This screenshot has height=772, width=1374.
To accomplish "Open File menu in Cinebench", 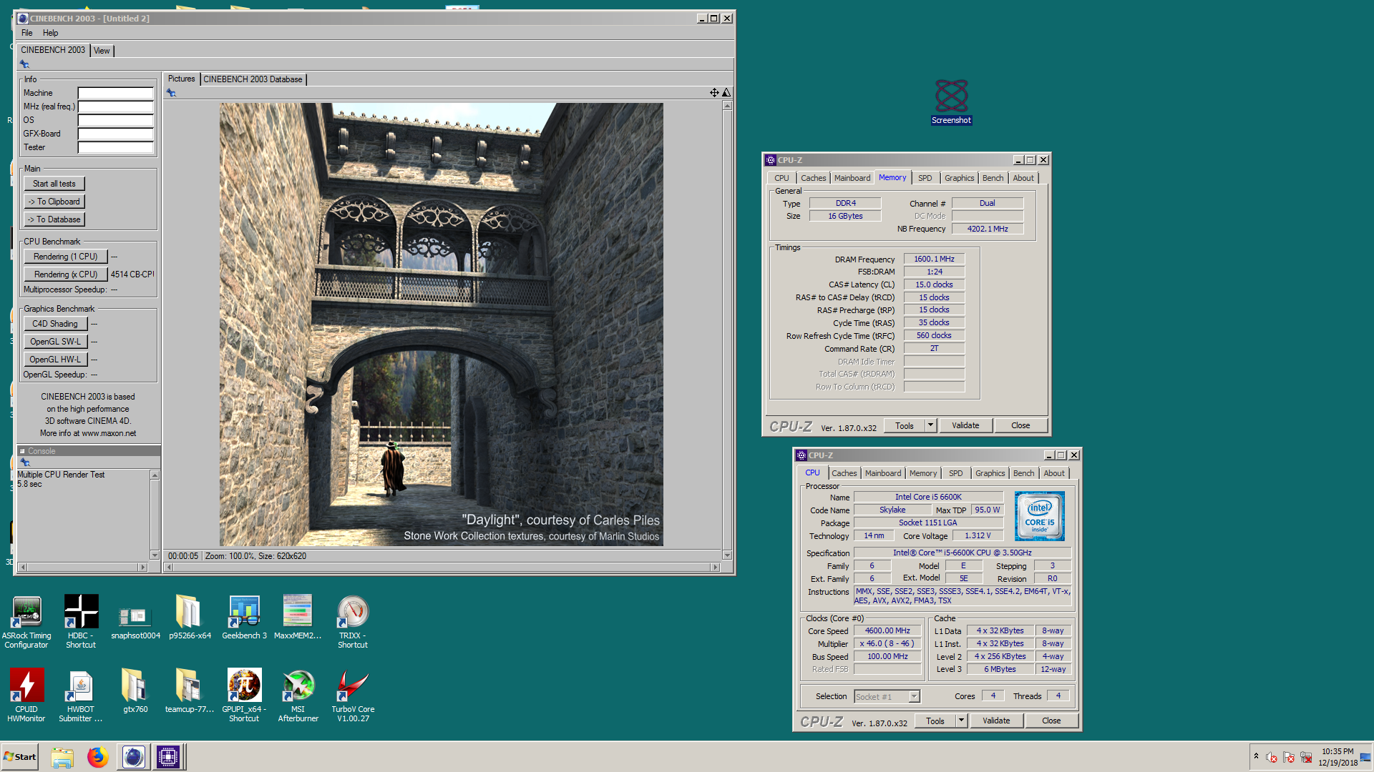I will point(27,33).
